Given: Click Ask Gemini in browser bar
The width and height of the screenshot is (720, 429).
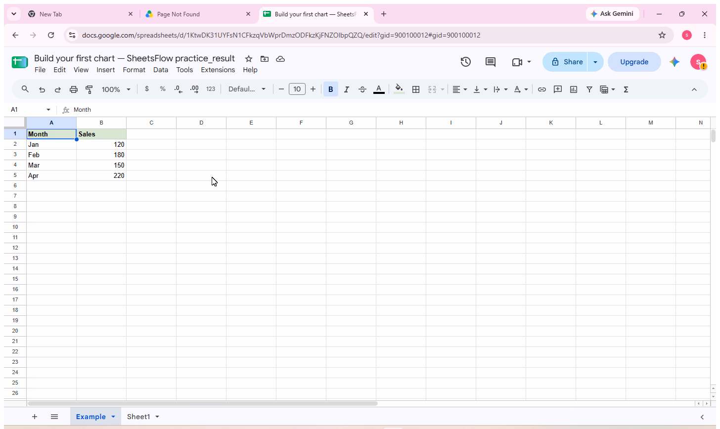Looking at the screenshot, I should coord(612,14).
